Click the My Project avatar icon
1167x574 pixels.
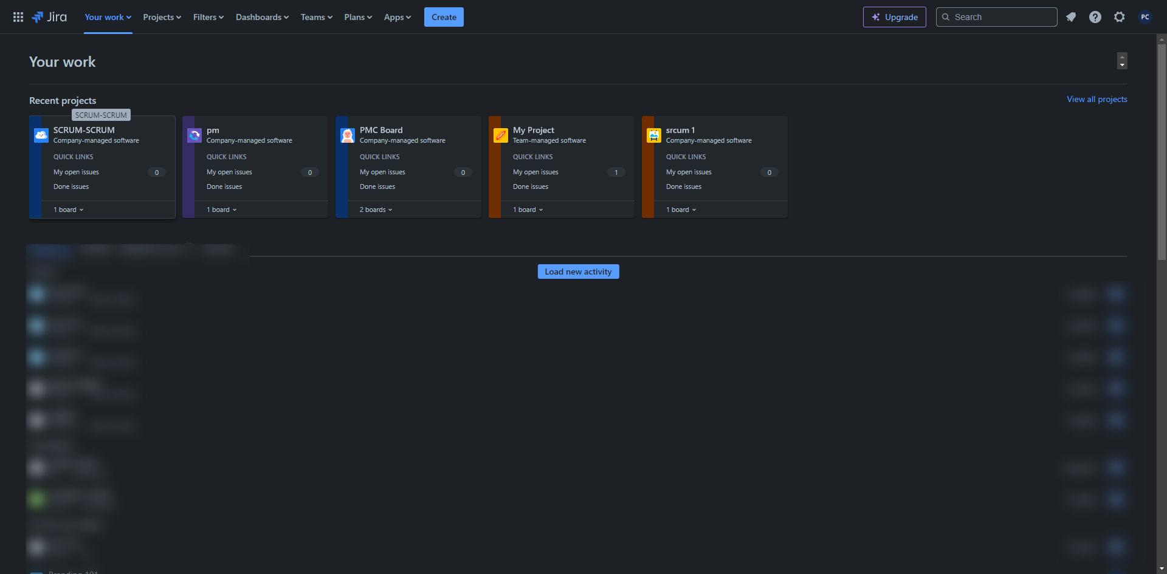501,135
